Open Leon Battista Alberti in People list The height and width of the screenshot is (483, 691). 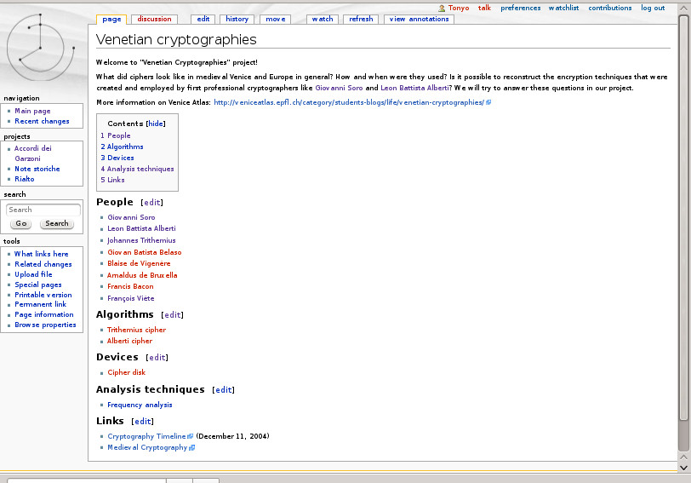141,228
